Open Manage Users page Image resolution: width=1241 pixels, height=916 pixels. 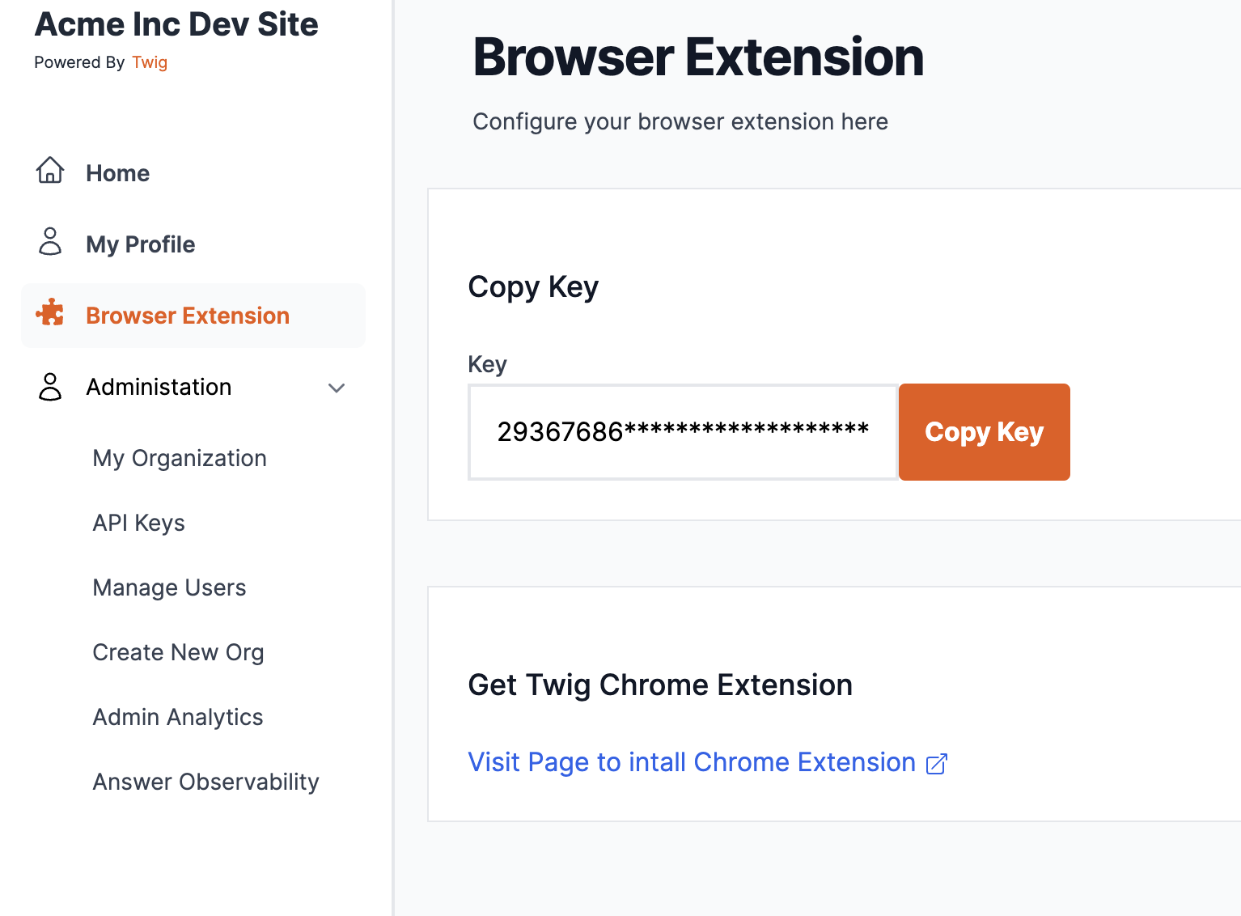(169, 587)
